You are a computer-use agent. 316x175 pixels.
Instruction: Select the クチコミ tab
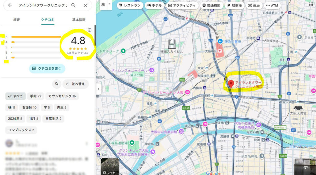48,20
